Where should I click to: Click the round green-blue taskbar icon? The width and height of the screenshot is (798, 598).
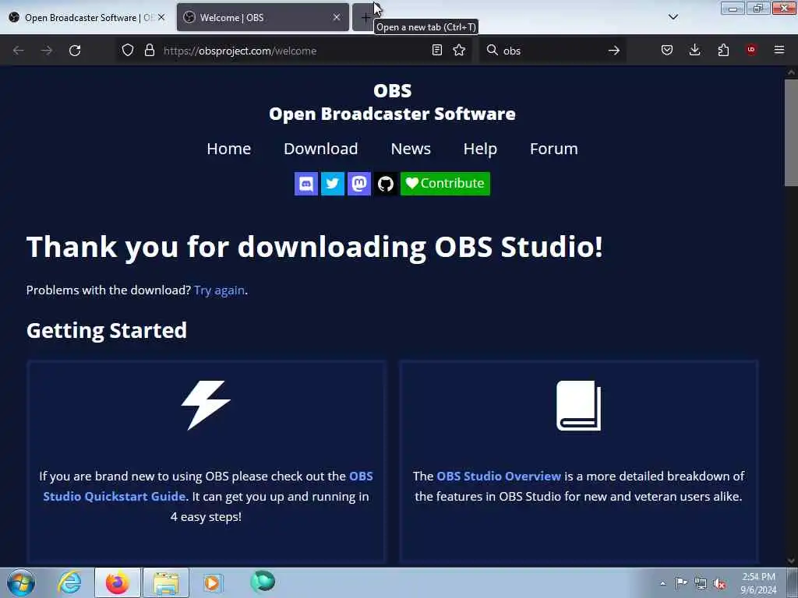(x=263, y=581)
